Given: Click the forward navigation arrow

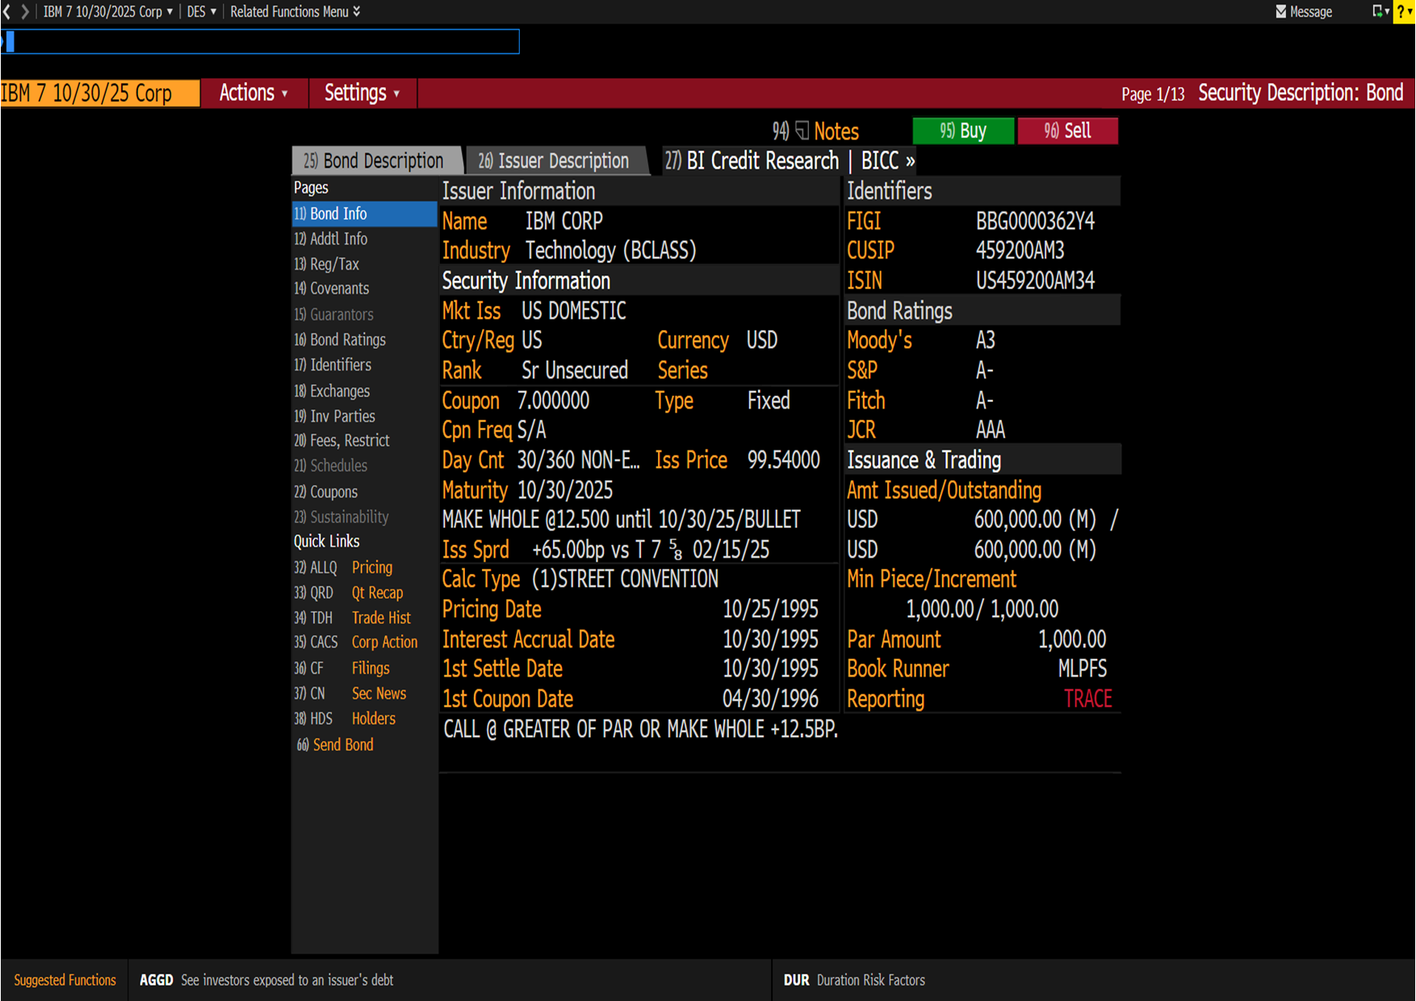Looking at the screenshot, I should coord(25,11).
